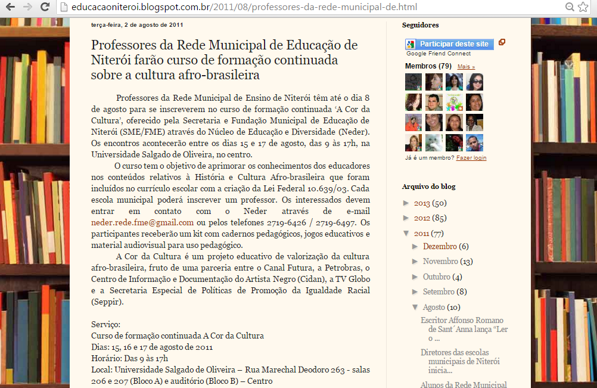Open post Alunos da Rede Municipal

(464, 384)
